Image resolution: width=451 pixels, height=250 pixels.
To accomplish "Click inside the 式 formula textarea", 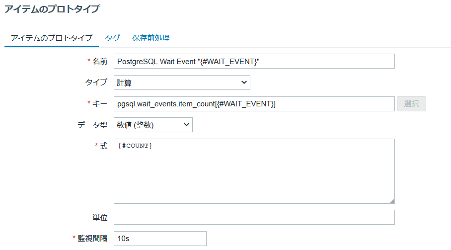I will pos(254,171).
